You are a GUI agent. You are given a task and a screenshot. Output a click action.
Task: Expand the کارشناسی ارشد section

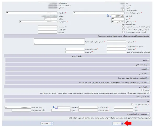pyautogui.click(x=148, y=82)
